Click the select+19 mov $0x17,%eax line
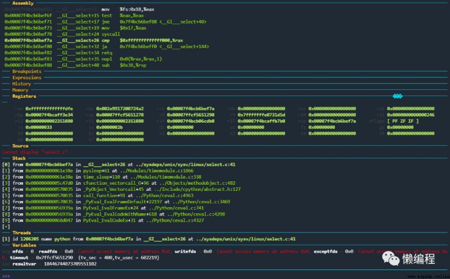The height and width of the screenshot is (279, 450). point(75,28)
